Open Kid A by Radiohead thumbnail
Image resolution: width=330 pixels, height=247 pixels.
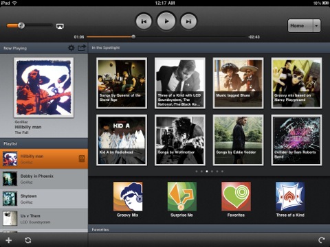(122, 140)
